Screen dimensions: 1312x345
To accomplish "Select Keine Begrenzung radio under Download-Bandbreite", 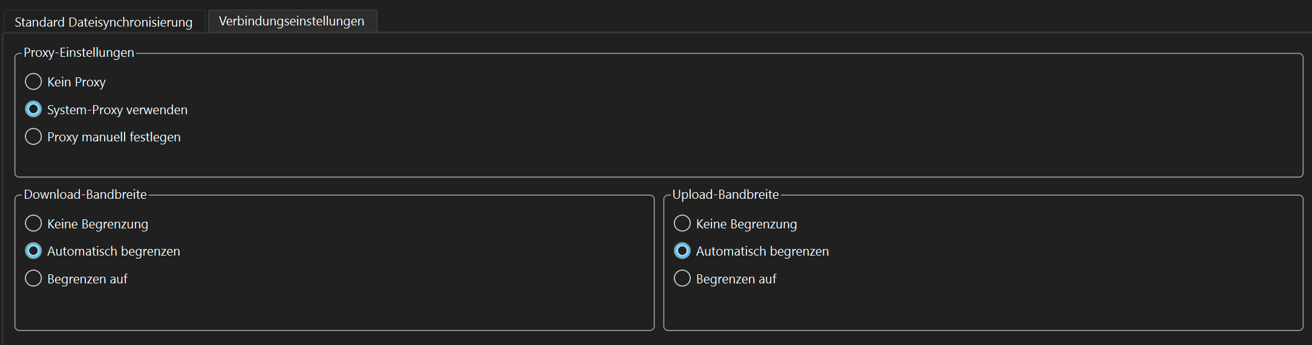I will [33, 224].
